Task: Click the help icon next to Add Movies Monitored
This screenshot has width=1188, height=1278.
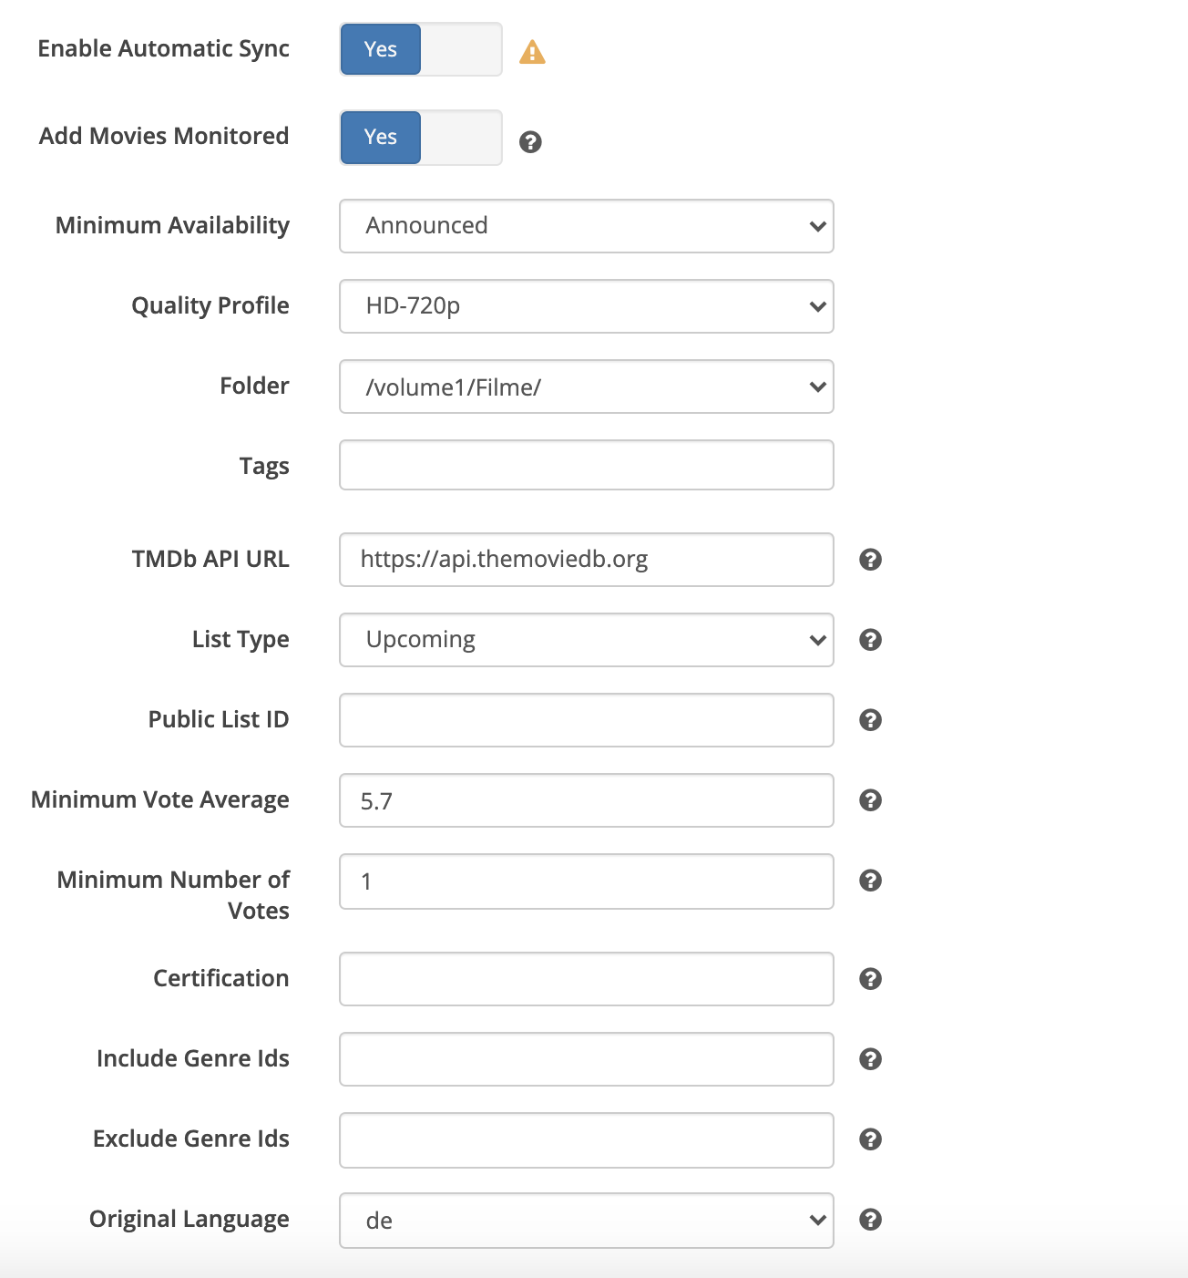Action: point(532,141)
